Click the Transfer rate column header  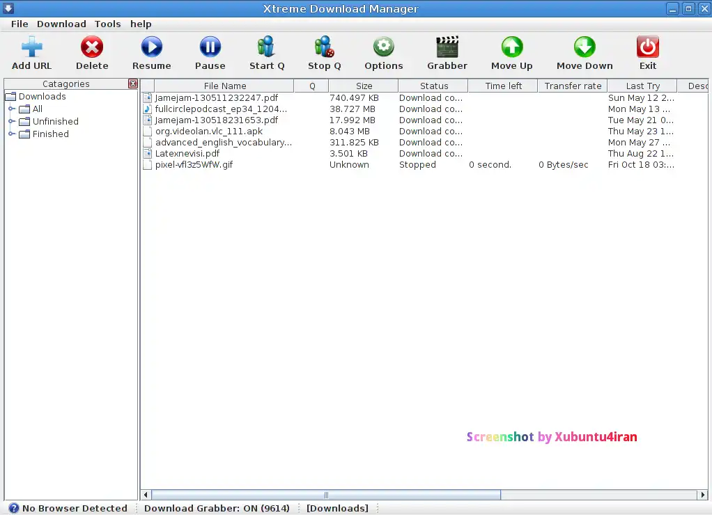(573, 86)
